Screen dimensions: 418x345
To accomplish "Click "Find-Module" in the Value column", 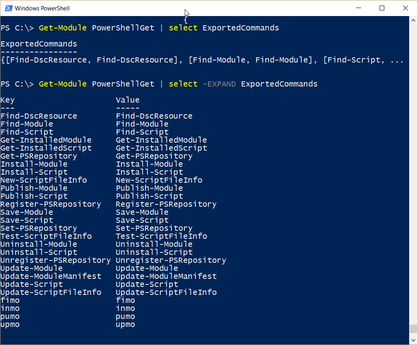I will [142, 124].
